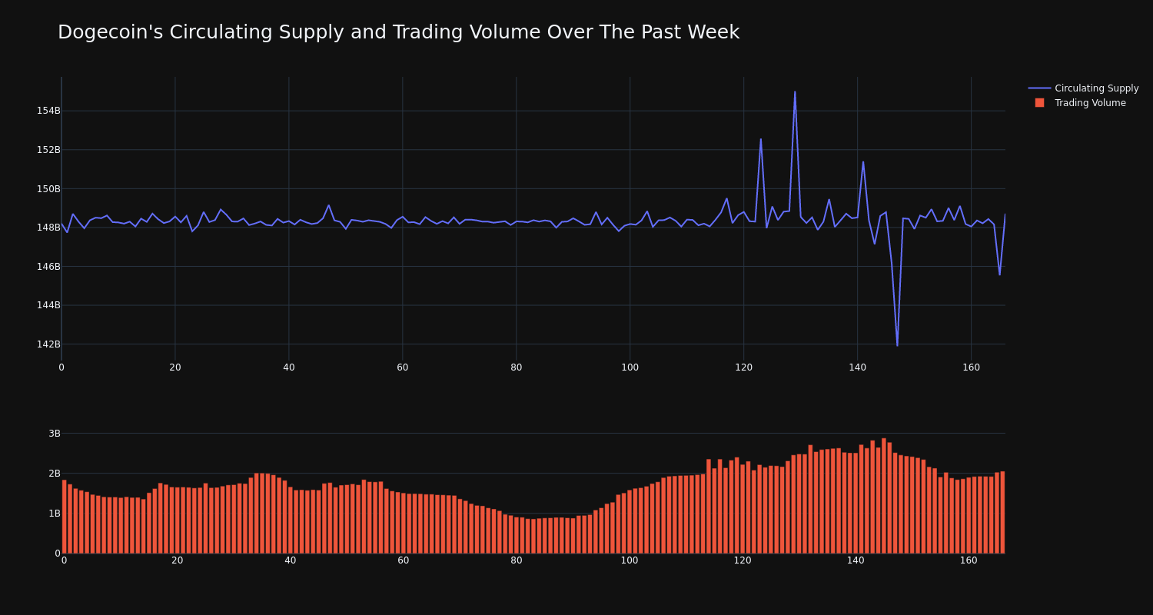Click the 144B label on supply axis
The width and height of the screenshot is (1153, 615).
pyautogui.click(x=48, y=305)
